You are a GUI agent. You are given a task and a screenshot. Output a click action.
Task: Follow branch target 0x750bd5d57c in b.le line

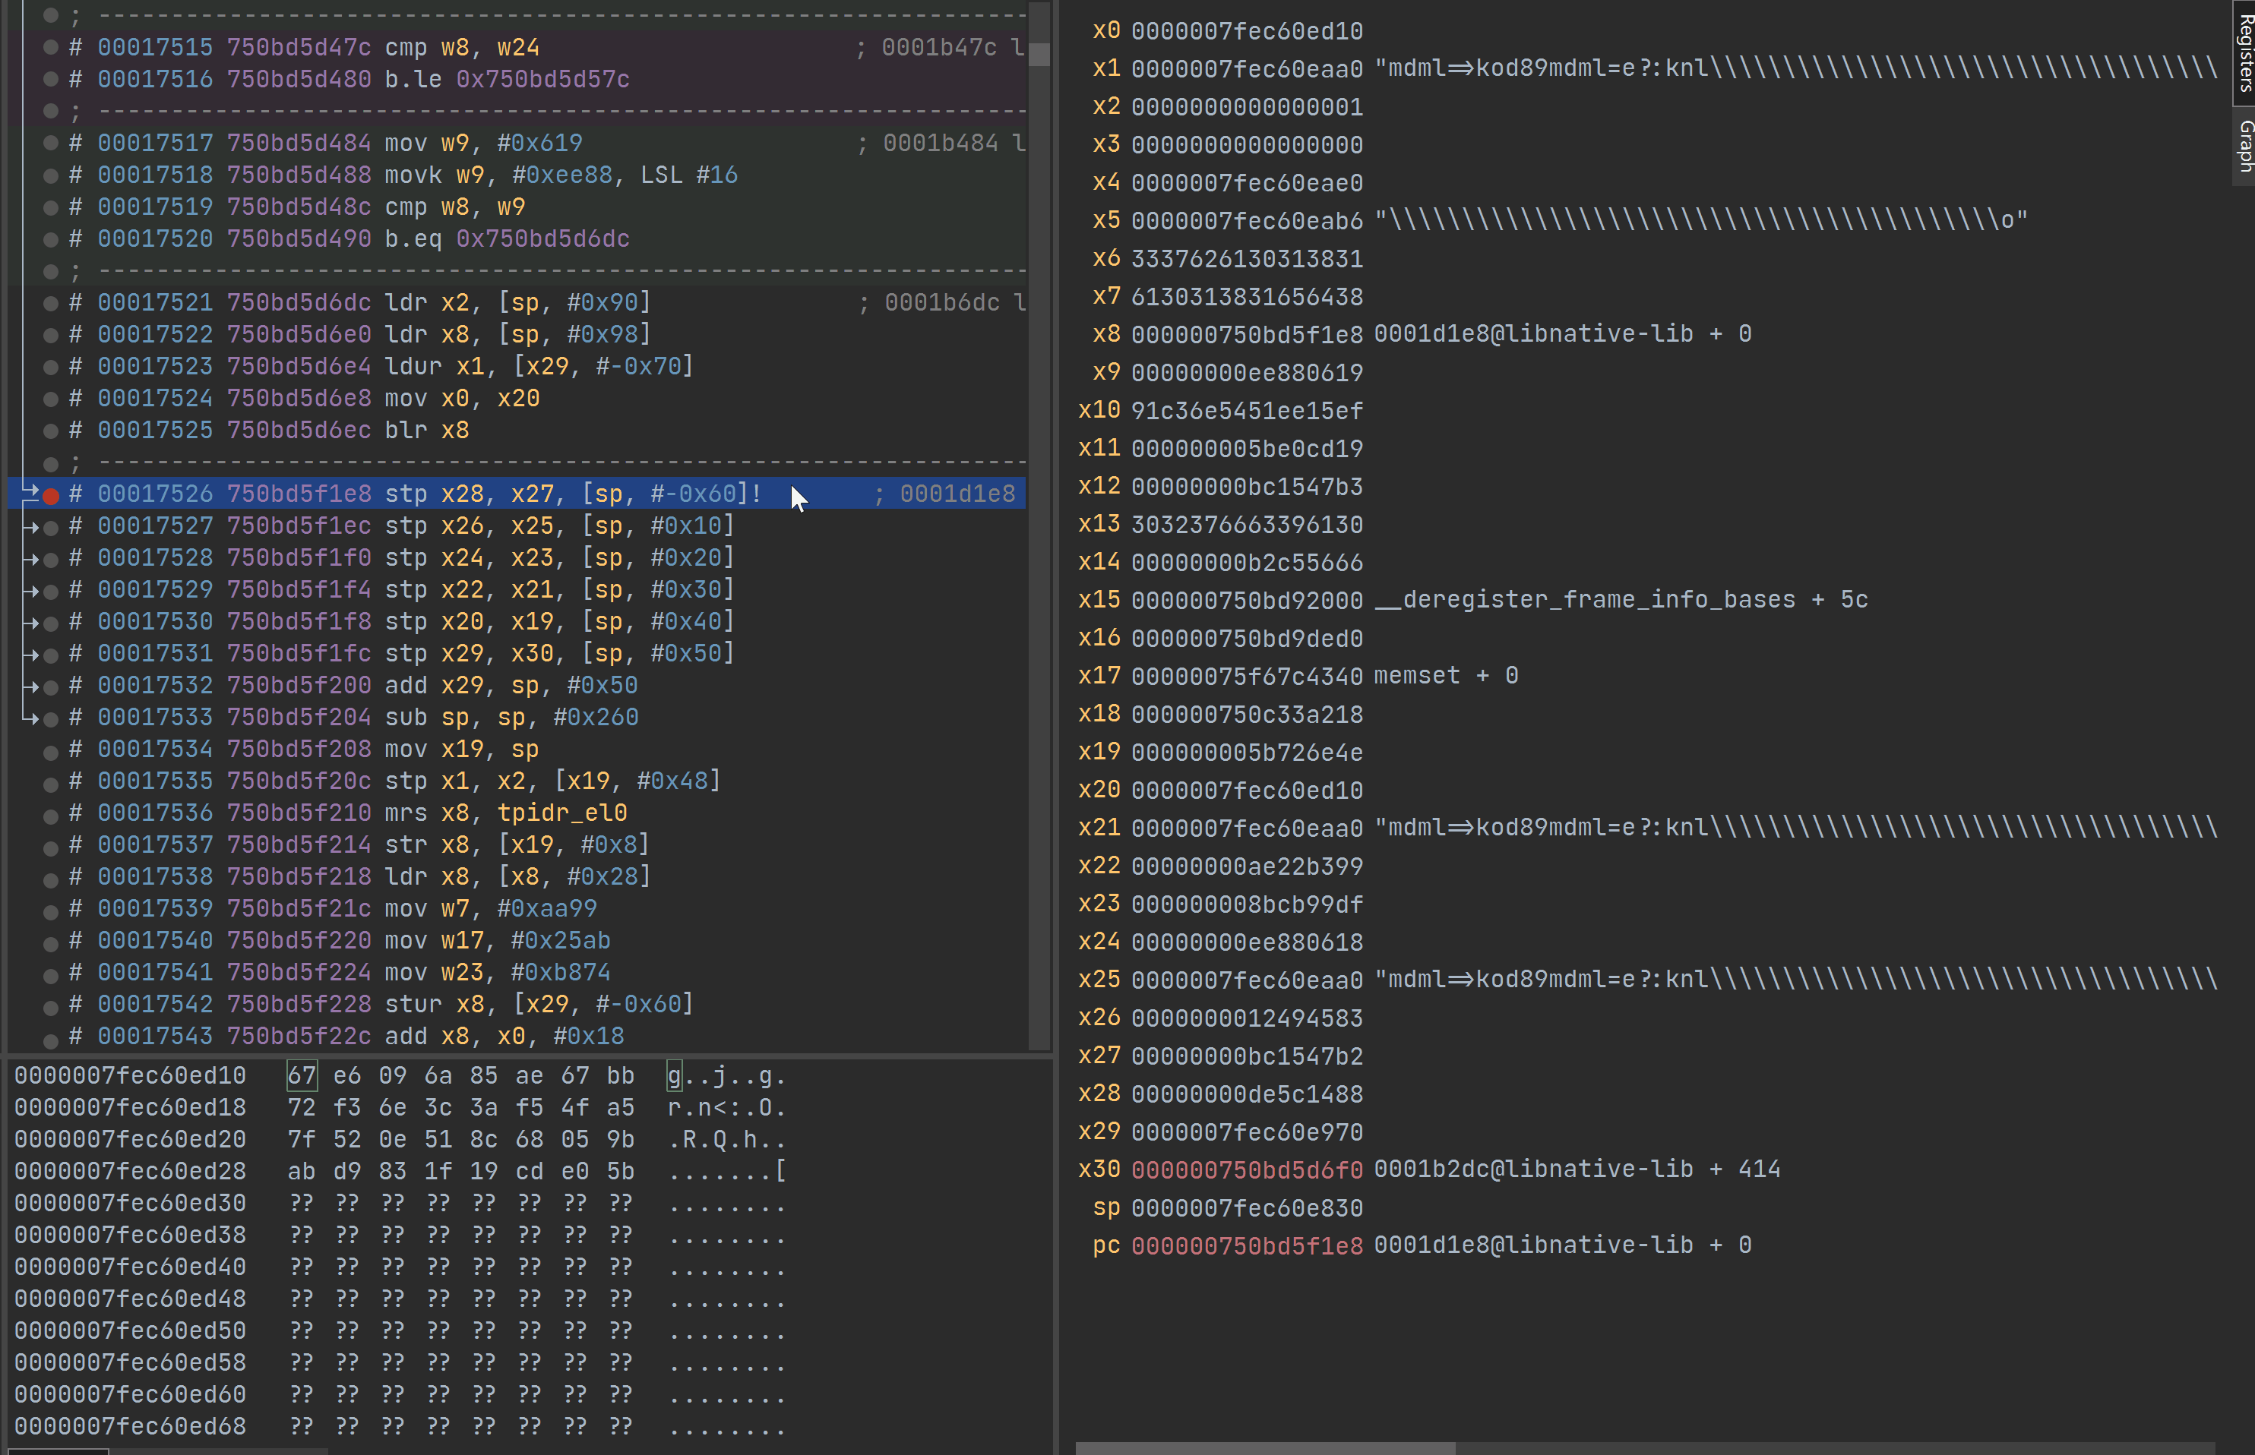coord(542,80)
